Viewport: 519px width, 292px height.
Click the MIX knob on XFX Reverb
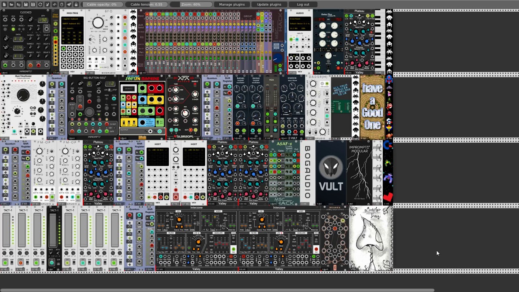(x=185, y=113)
